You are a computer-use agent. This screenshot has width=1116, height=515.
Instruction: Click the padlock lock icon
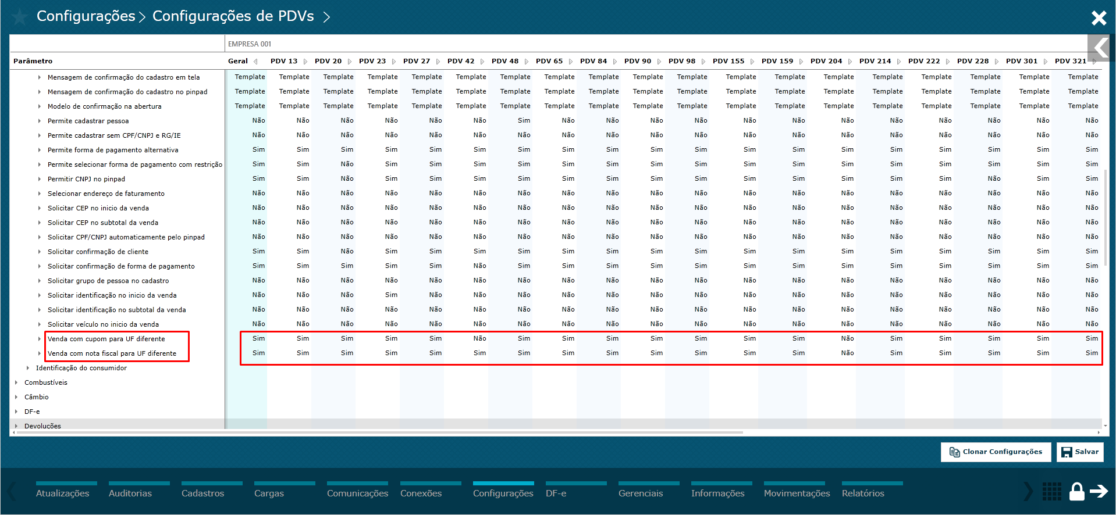tap(1077, 492)
